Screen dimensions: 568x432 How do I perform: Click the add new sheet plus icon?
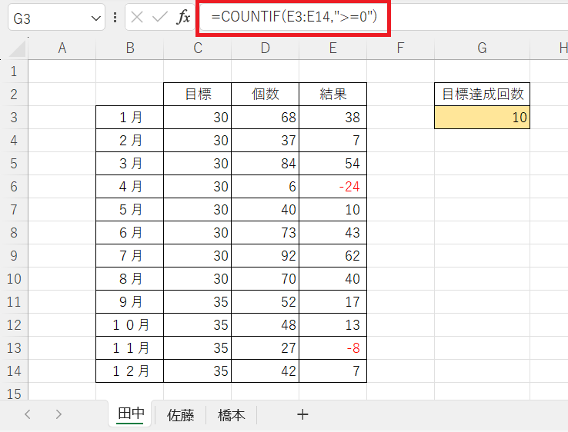(302, 414)
